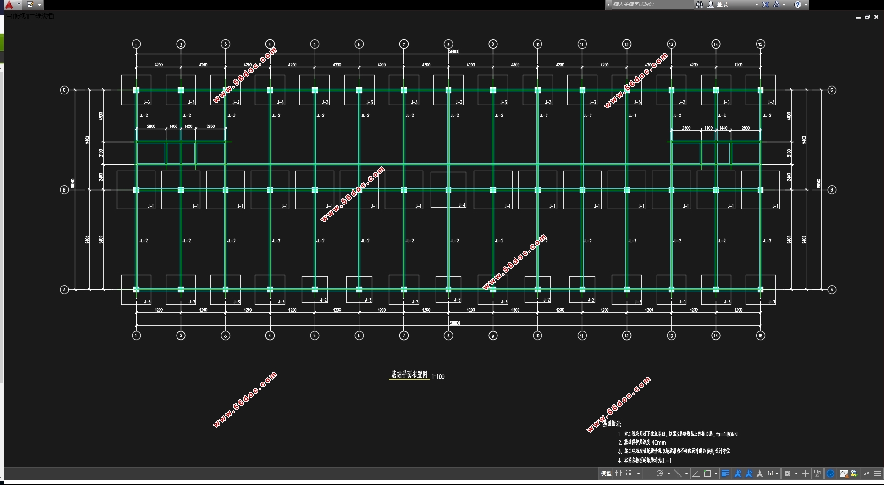Expand the object snap settings dropdown
Screen dimensions: 884x485
point(716,474)
